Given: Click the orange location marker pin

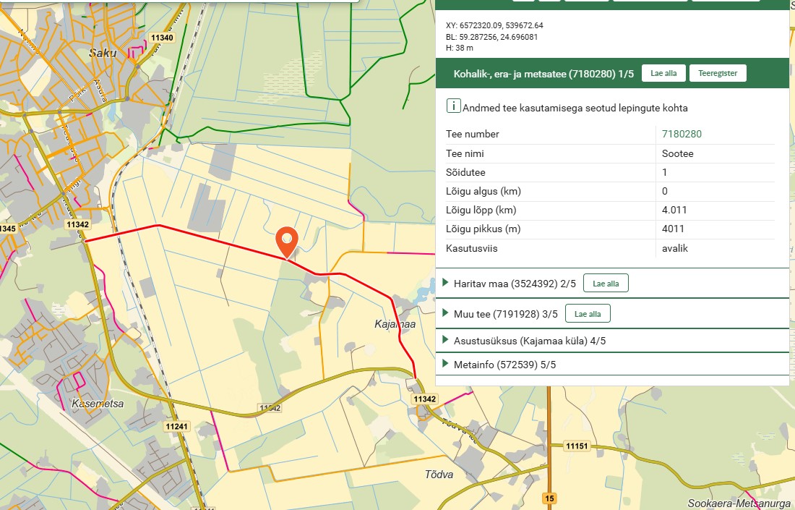Looking at the screenshot, I should [287, 241].
